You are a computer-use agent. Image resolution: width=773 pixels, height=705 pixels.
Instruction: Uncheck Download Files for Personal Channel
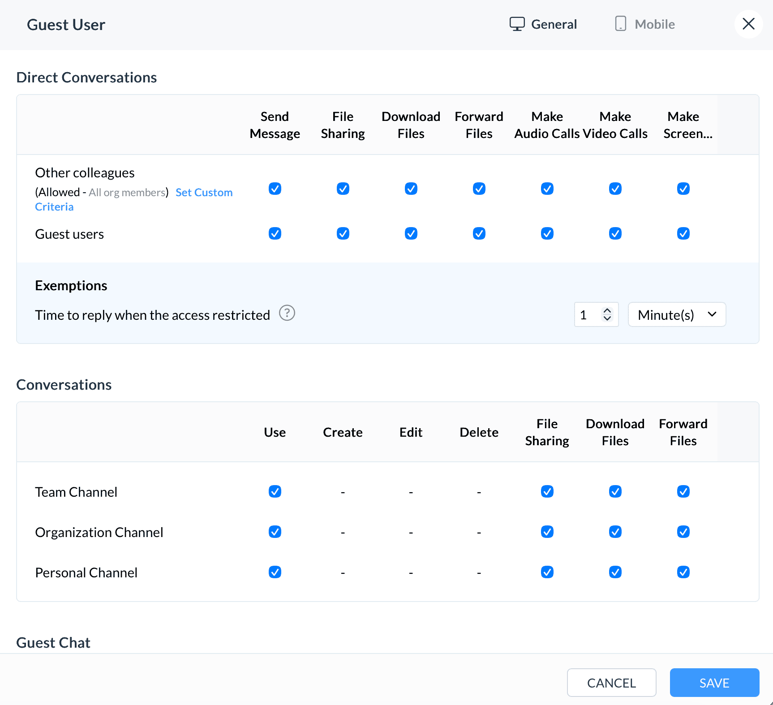point(615,572)
